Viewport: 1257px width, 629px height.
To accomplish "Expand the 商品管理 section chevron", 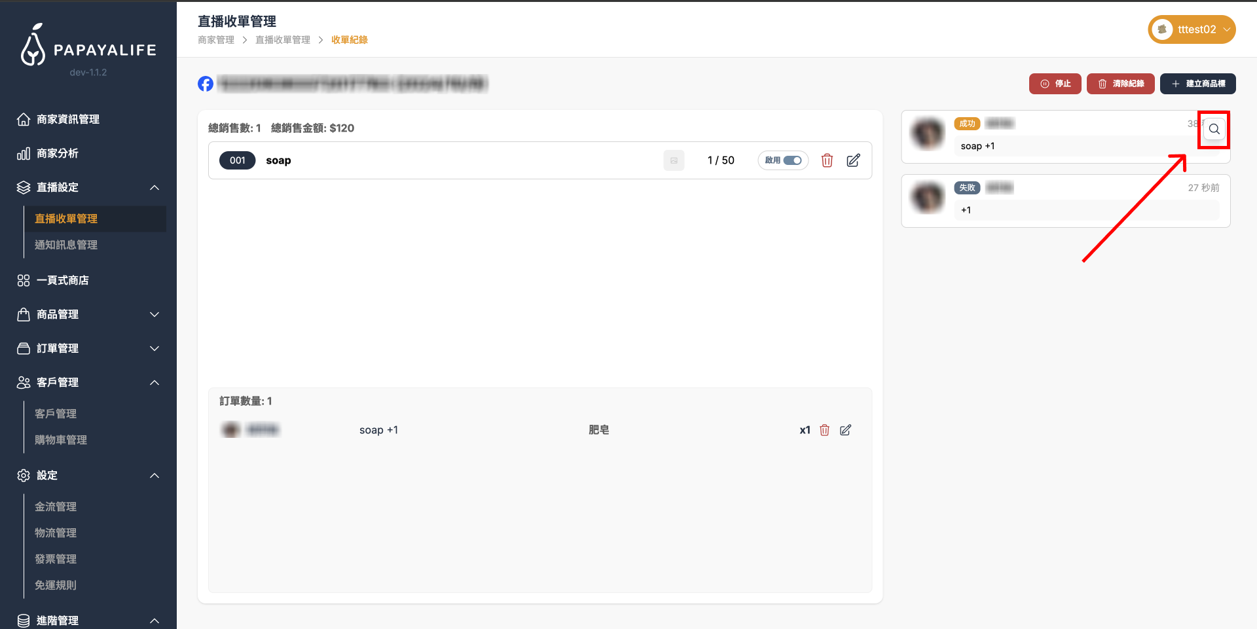I will pyautogui.click(x=155, y=314).
